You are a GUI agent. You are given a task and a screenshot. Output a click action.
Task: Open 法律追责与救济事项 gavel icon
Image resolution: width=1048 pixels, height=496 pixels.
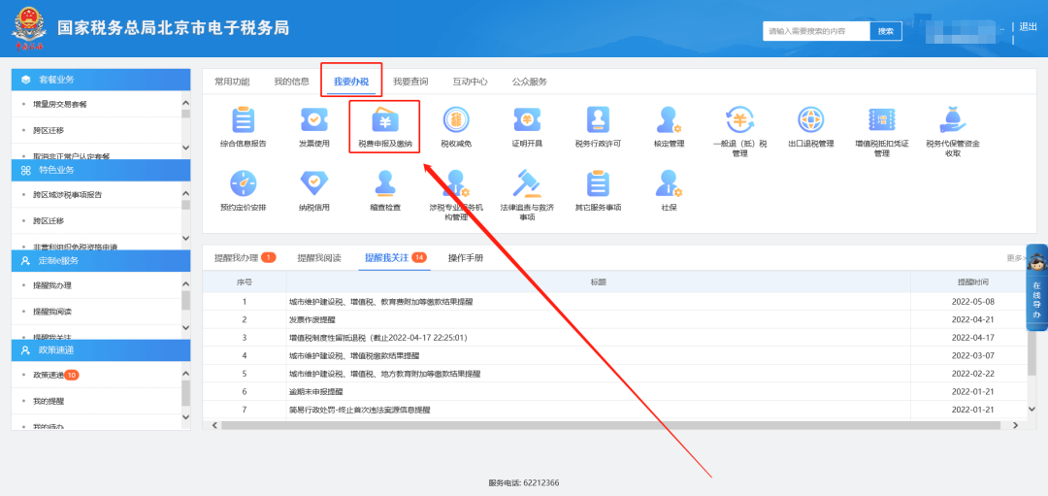[x=527, y=184]
